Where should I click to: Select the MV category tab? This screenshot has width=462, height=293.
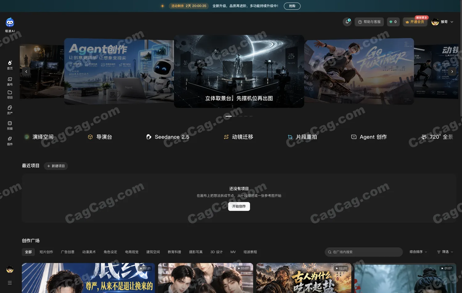click(x=233, y=252)
